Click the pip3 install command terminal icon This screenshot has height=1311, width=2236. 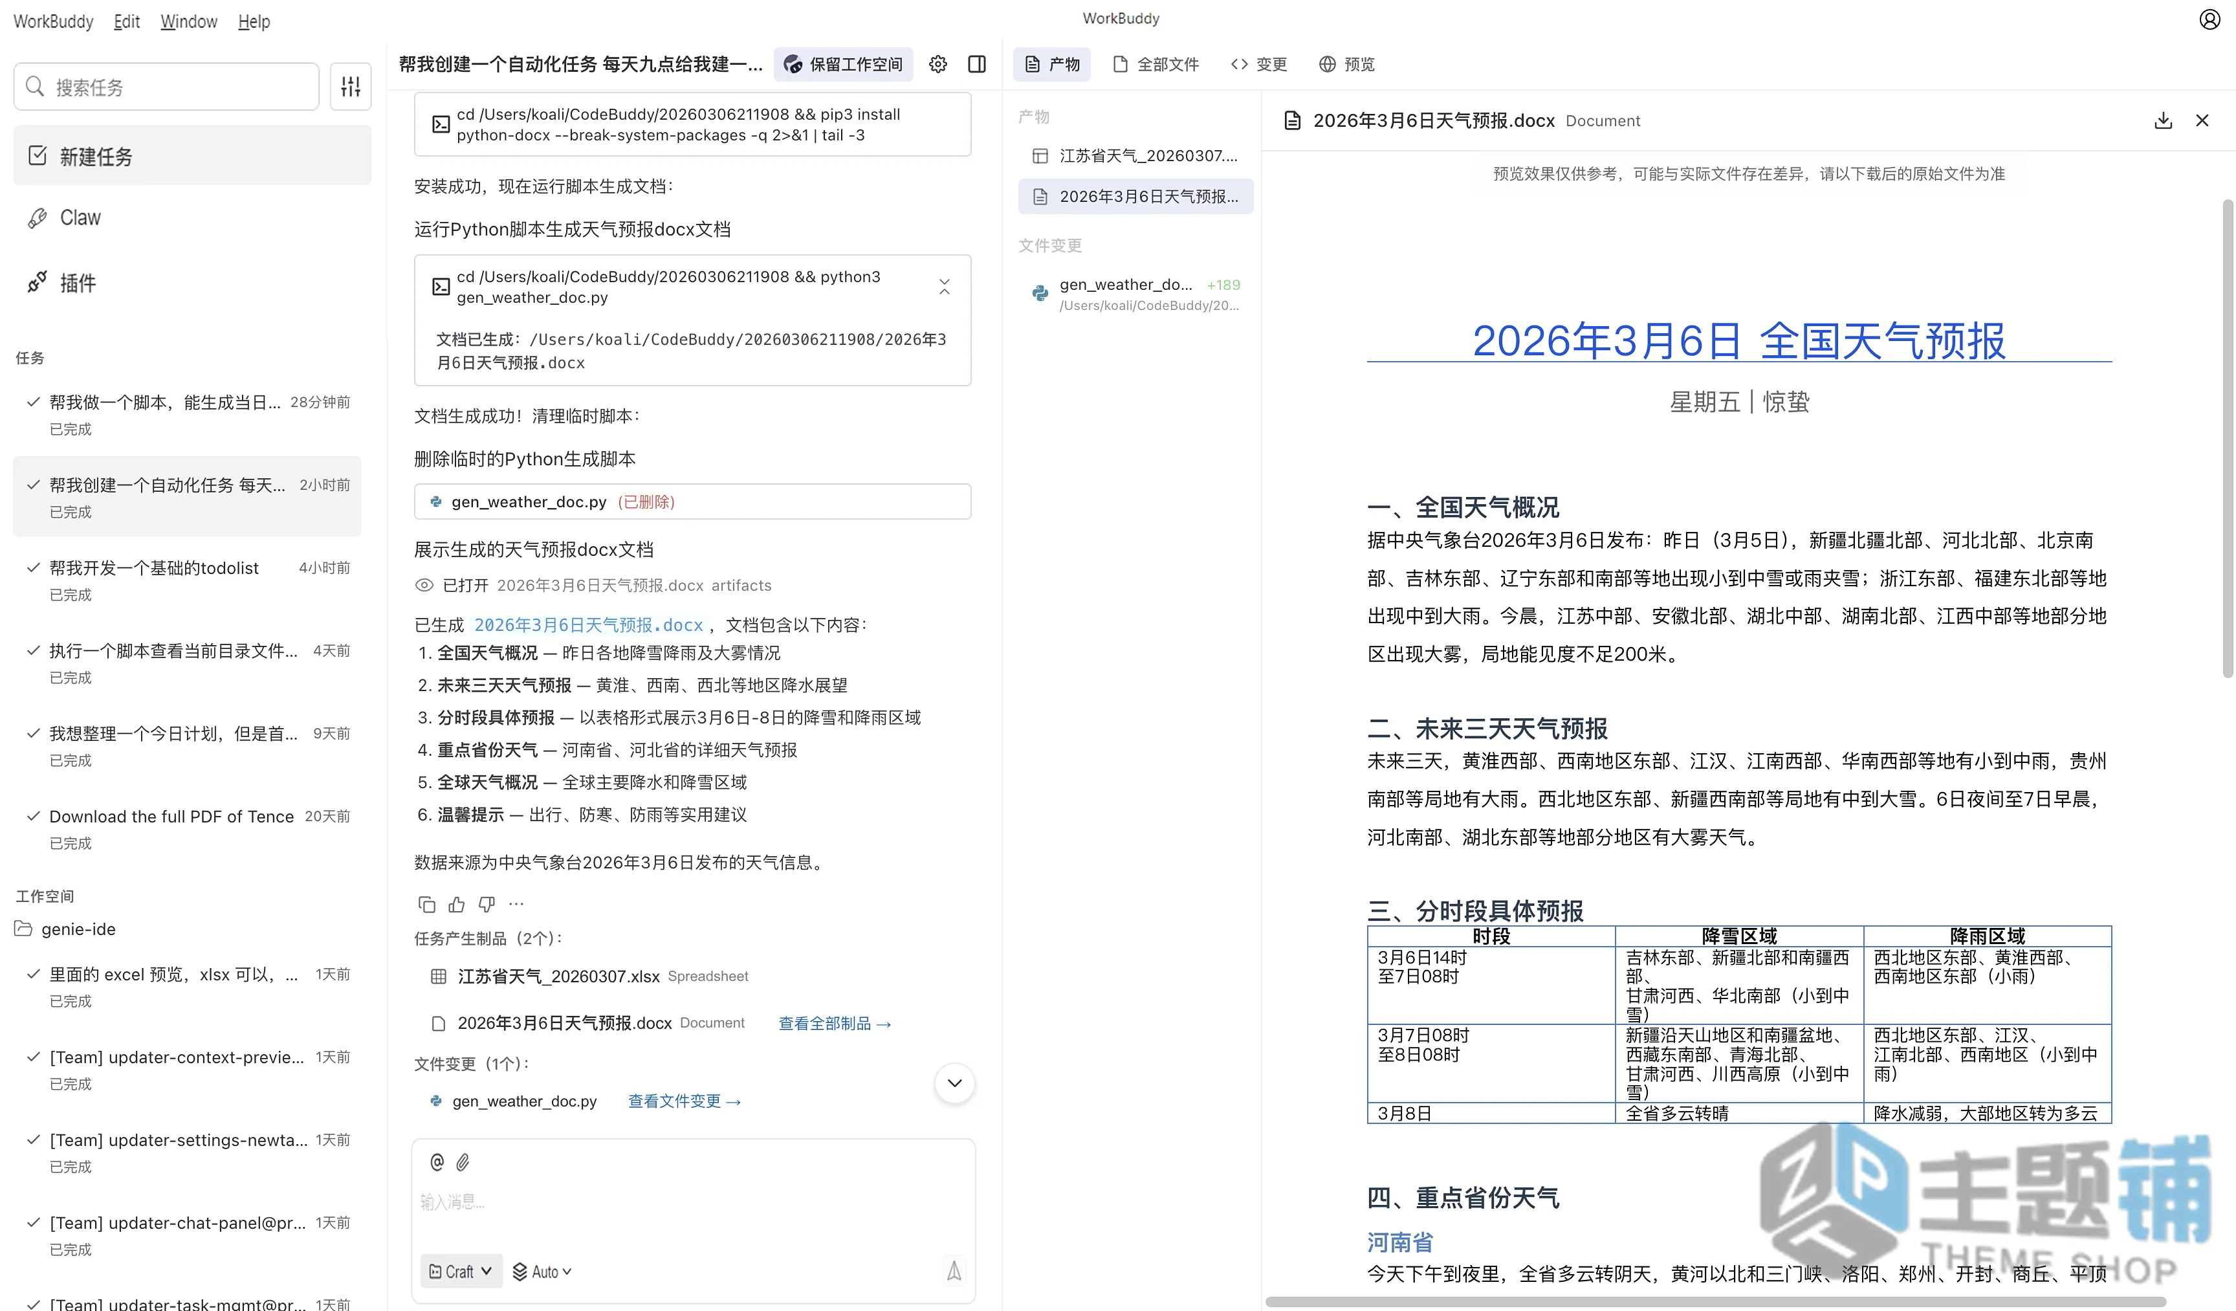(440, 124)
